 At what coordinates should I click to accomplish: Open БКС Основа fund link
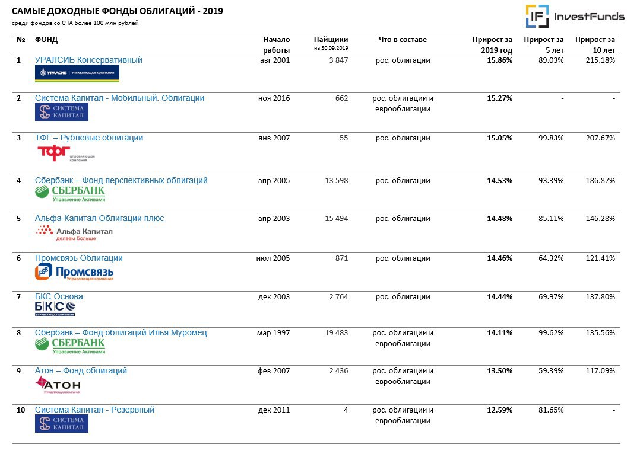pos(59,296)
